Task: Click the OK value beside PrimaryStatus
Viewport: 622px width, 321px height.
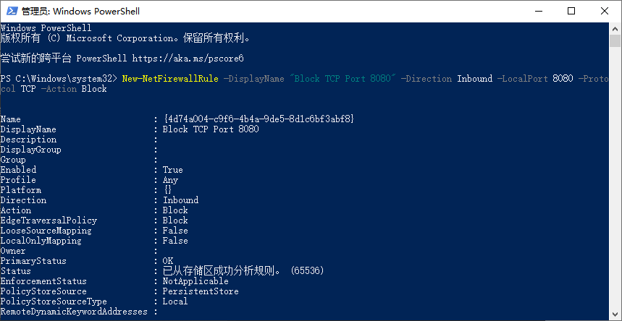Action: [168, 261]
